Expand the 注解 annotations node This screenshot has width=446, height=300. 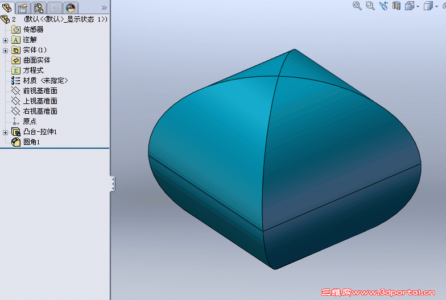pyautogui.click(x=5, y=40)
